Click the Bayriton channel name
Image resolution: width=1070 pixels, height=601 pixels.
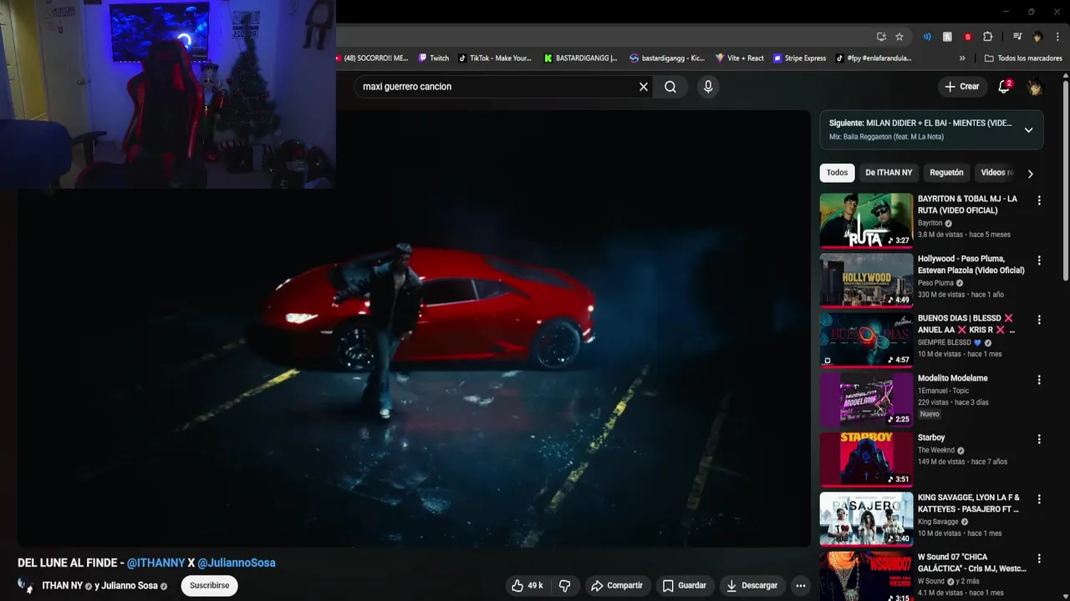click(x=930, y=223)
